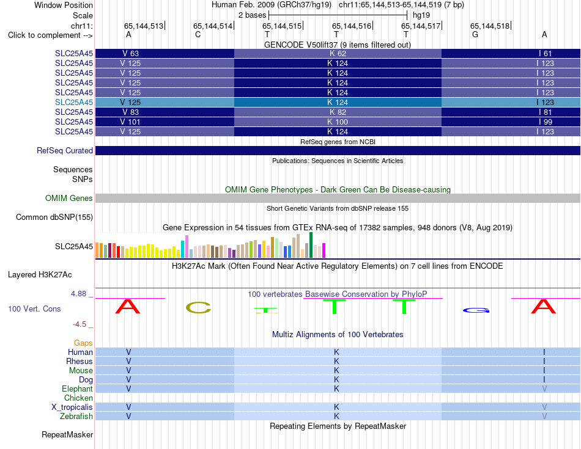This screenshot has width=581, height=449.
Task: Click the highlighted light-blue SLC25A45 label
Action: point(74,102)
